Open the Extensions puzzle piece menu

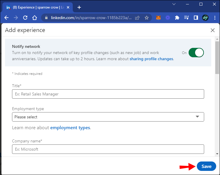click(177, 18)
